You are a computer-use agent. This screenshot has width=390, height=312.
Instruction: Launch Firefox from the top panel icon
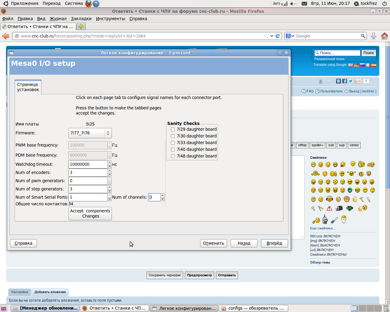(88, 4)
